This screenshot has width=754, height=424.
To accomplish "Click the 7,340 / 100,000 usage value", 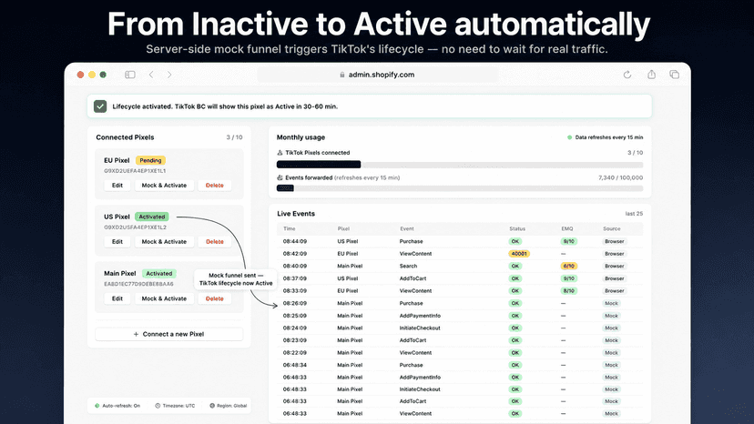I will [620, 177].
